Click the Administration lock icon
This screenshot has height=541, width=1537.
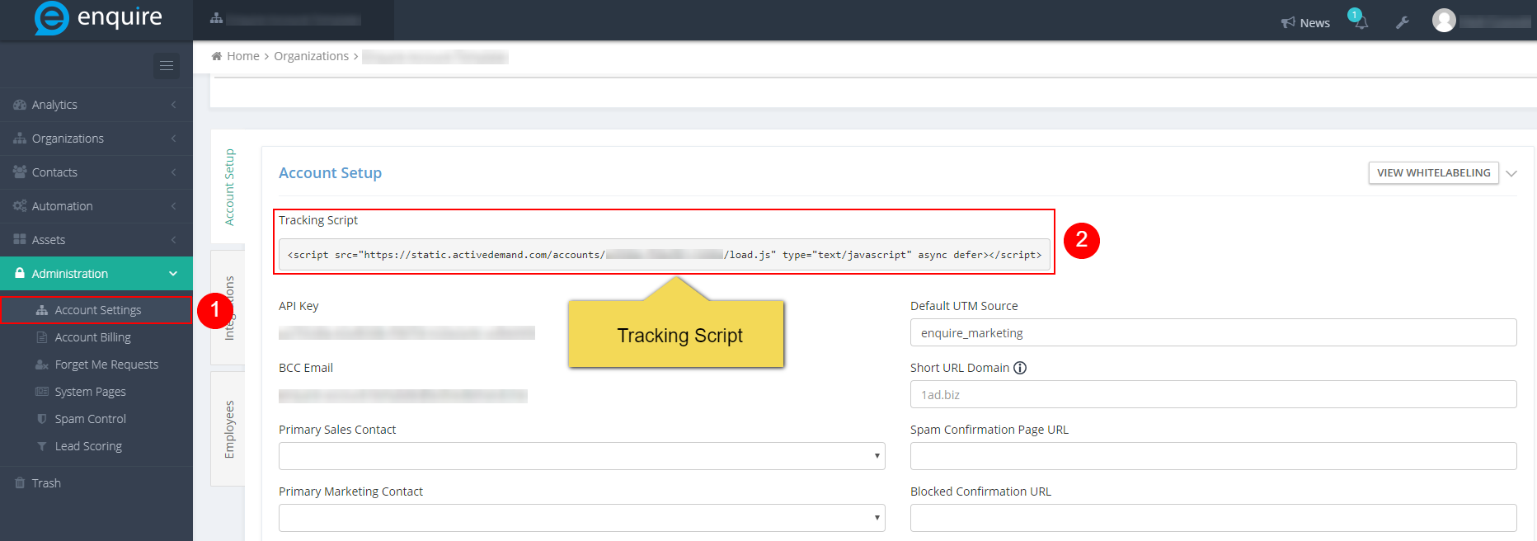(20, 273)
